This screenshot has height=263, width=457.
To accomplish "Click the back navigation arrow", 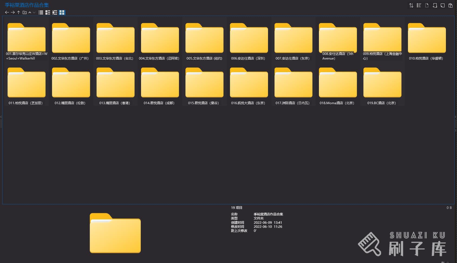I will coord(7,12).
